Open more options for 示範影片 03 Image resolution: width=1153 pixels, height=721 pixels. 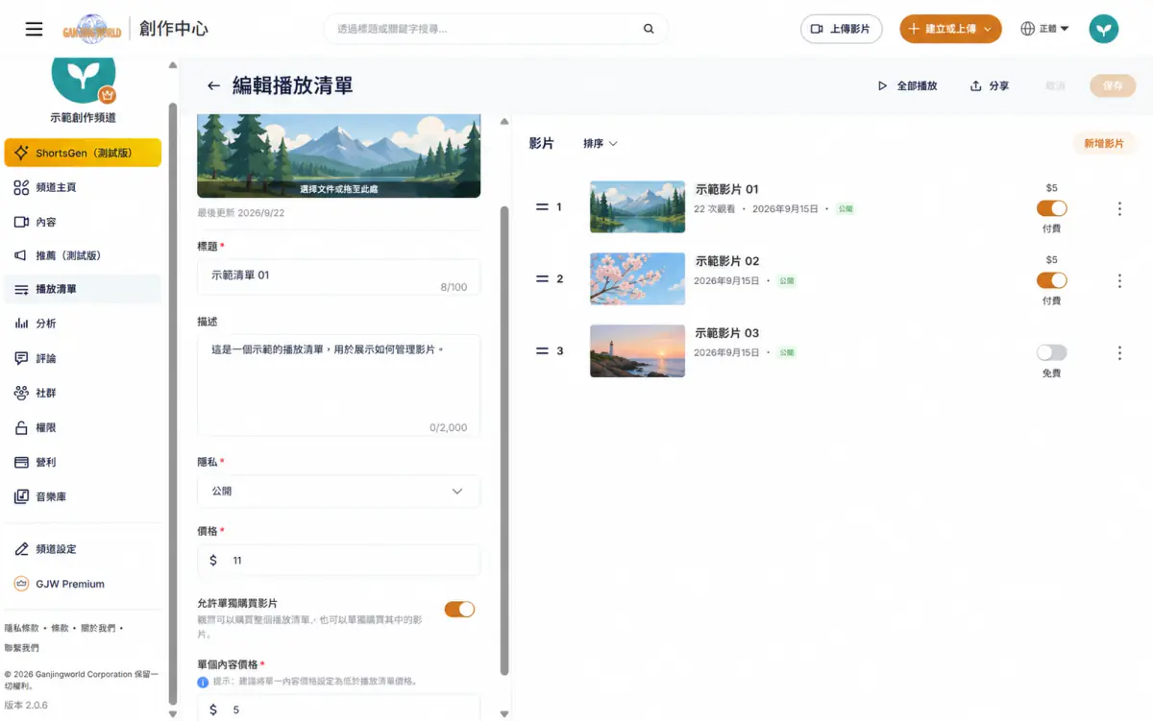pos(1119,352)
